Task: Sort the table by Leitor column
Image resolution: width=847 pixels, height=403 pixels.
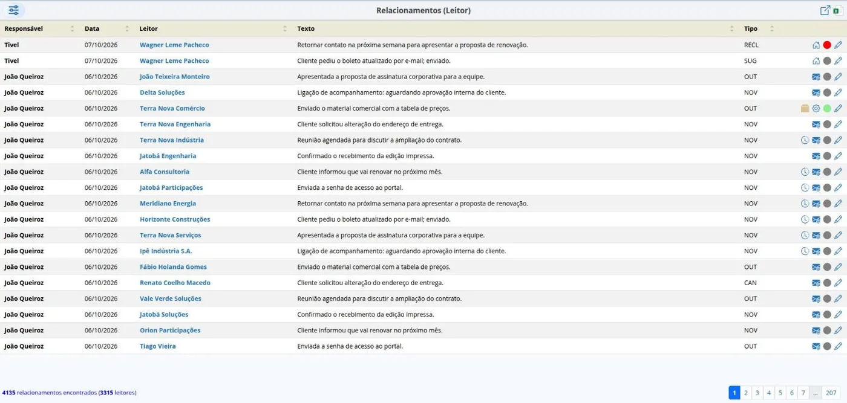Action: pos(285,28)
